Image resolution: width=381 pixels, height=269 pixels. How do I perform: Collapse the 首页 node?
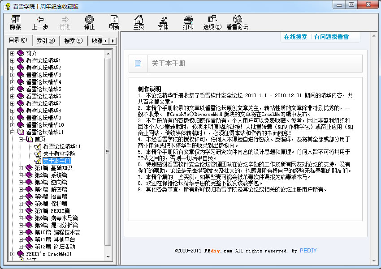tap(21, 139)
